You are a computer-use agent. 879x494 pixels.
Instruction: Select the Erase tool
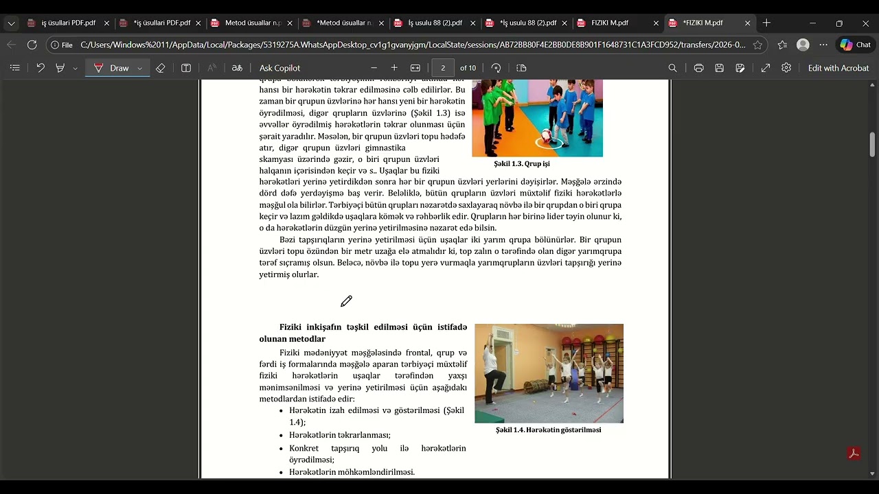click(x=160, y=68)
